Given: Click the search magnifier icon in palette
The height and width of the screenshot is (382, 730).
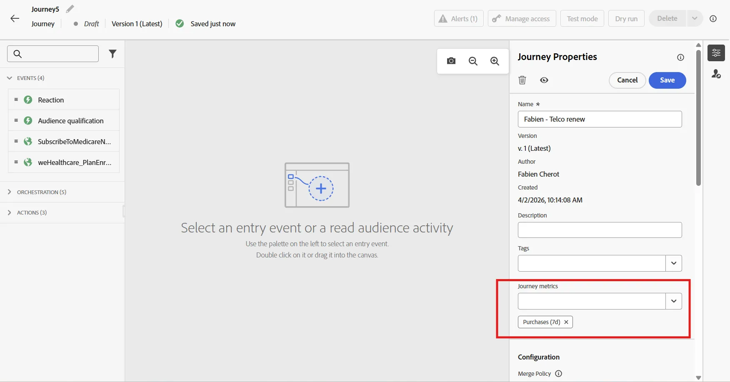Looking at the screenshot, I should 17,54.
